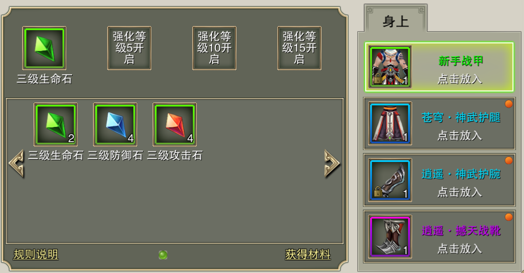The height and width of the screenshot is (273, 524).
Task: Open the 获得材料 materials link
Action: point(308,255)
